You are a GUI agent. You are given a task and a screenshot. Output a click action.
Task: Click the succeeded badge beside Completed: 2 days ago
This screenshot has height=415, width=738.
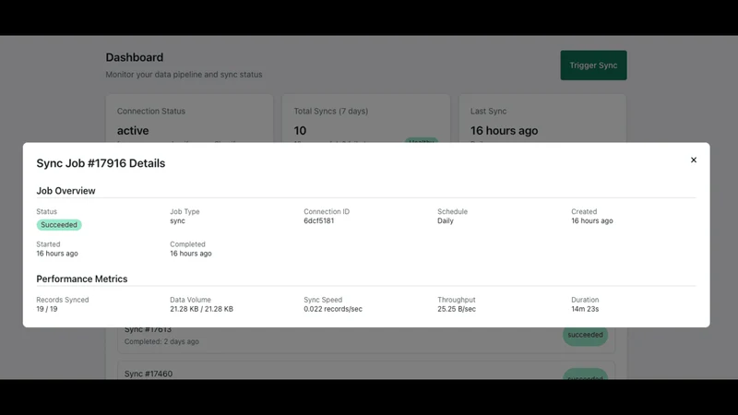[585, 335]
